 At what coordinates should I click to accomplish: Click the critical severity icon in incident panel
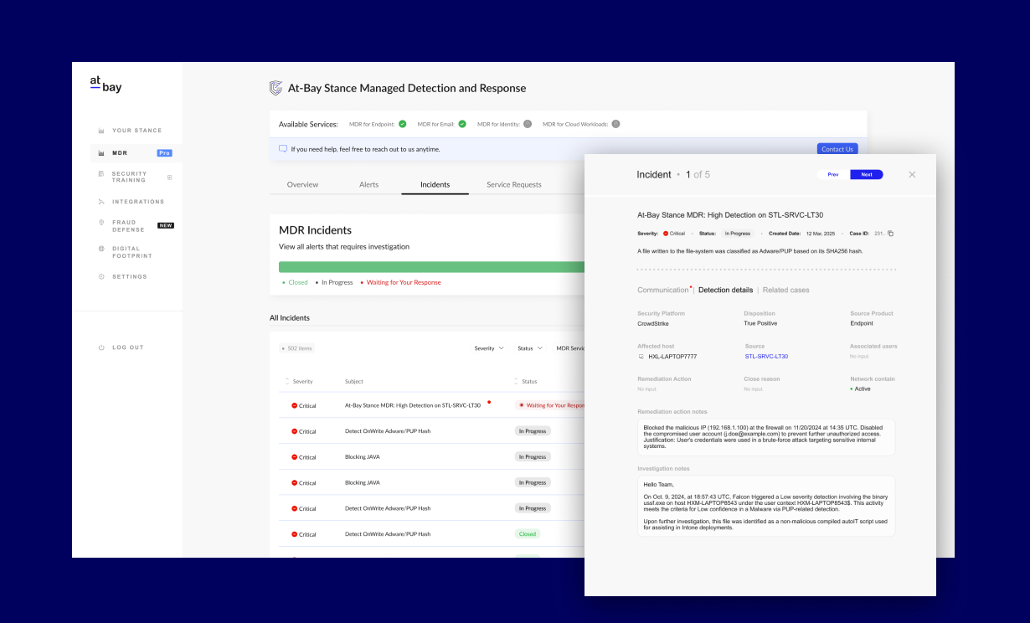[666, 234]
